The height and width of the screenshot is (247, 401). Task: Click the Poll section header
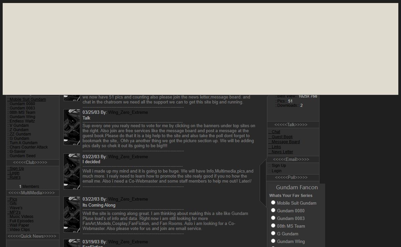[x=291, y=178]
